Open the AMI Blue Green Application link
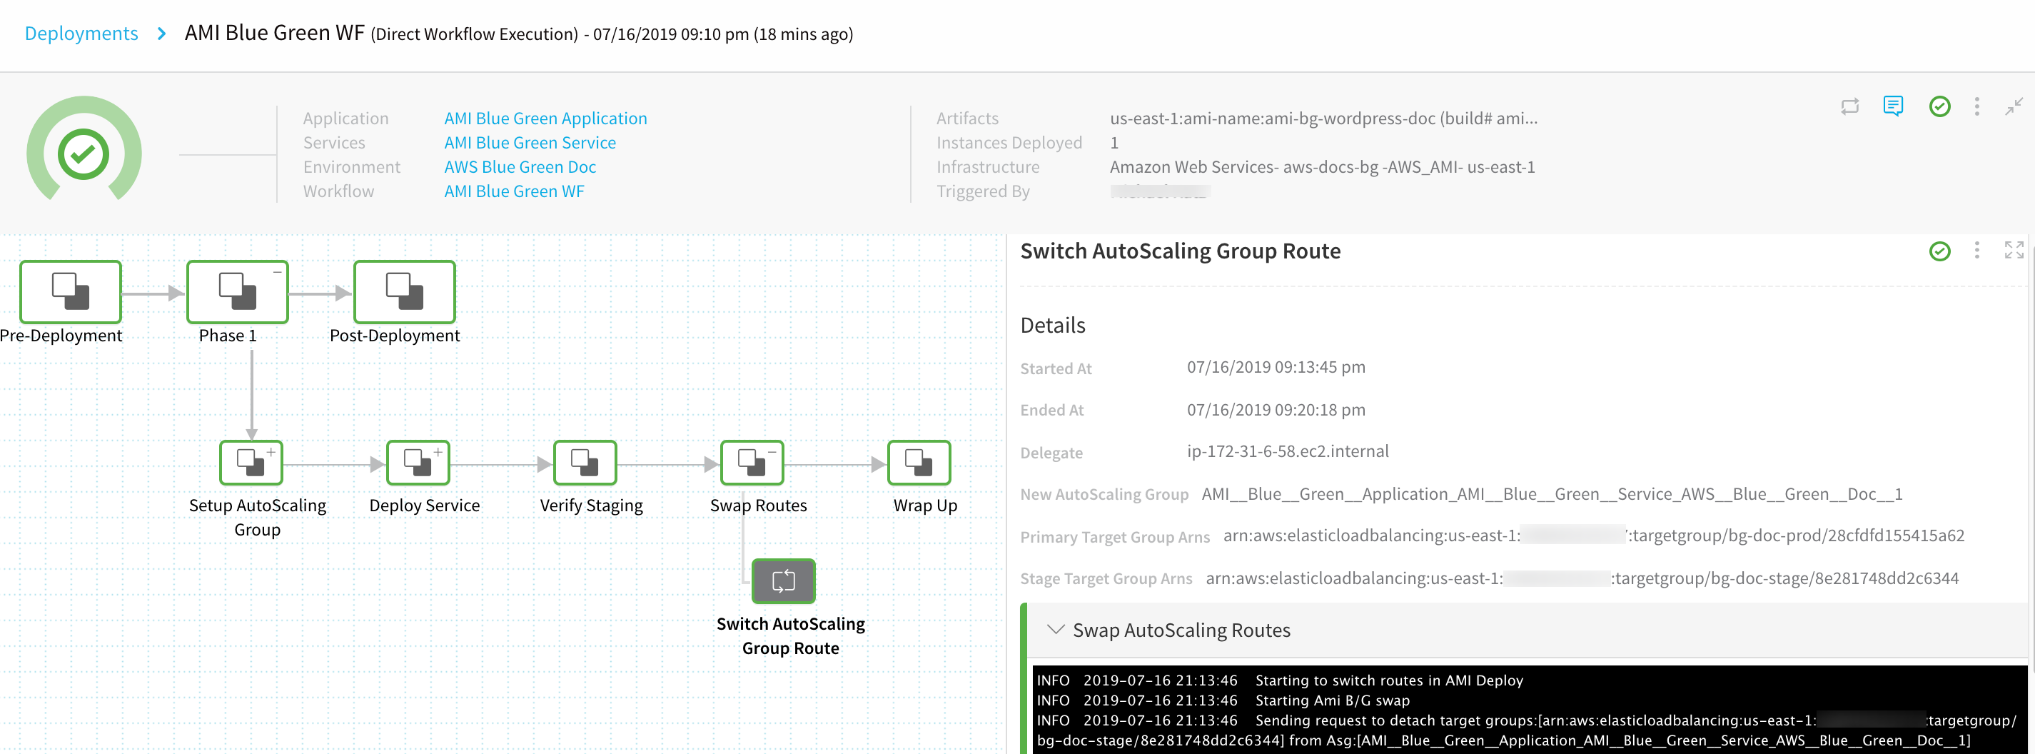2035x754 pixels. click(545, 119)
